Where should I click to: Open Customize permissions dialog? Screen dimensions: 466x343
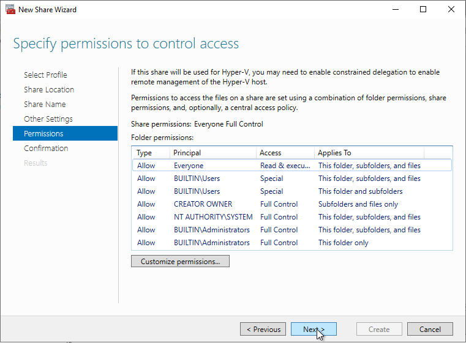180,261
